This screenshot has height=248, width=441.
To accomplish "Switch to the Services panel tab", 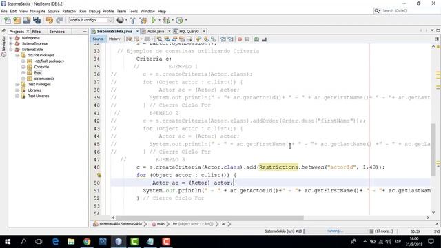I will click(x=57, y=32).
